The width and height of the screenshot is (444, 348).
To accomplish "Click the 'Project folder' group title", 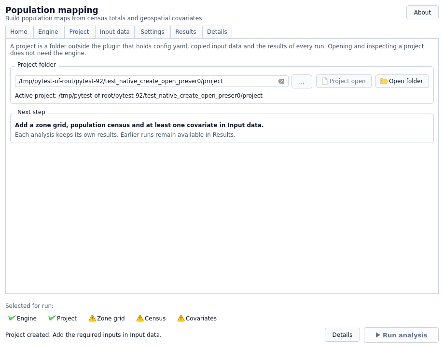I will click(x=37, y=65).
